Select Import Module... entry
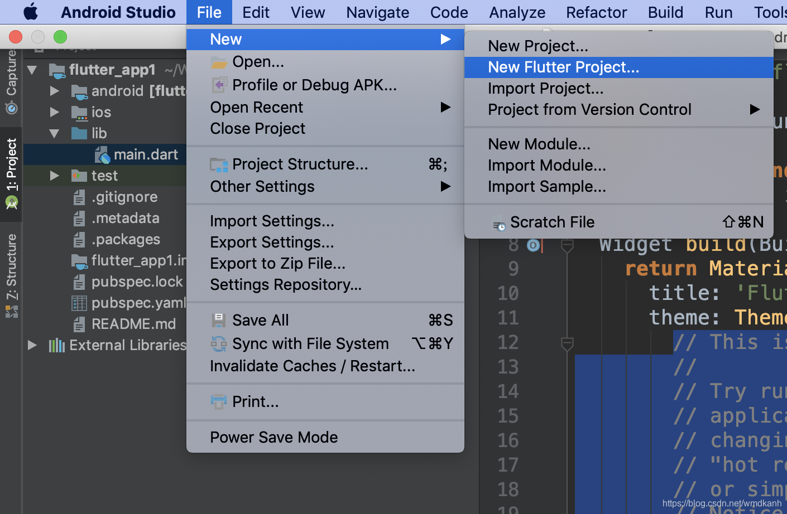Viewport: 787px width, 514px height. [619, 166]
